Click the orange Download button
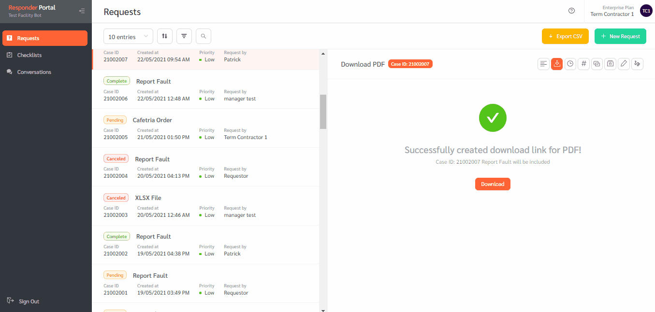Image resolution: width=655 pixels, height=312 pixels. pos(493,184)
